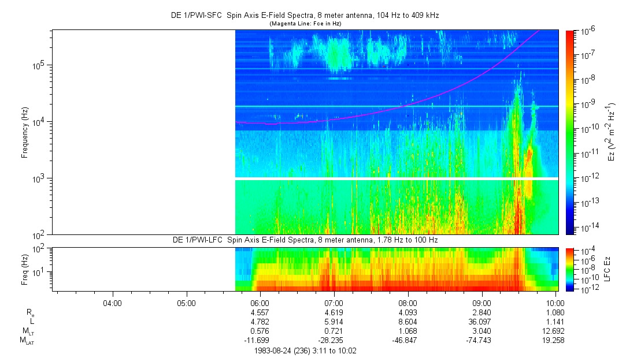Click the MLAT value -74.743
626x358 pixels.
482,341
